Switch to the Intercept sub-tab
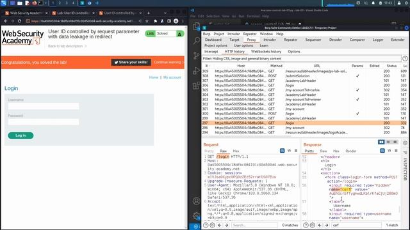 [211, 52]
